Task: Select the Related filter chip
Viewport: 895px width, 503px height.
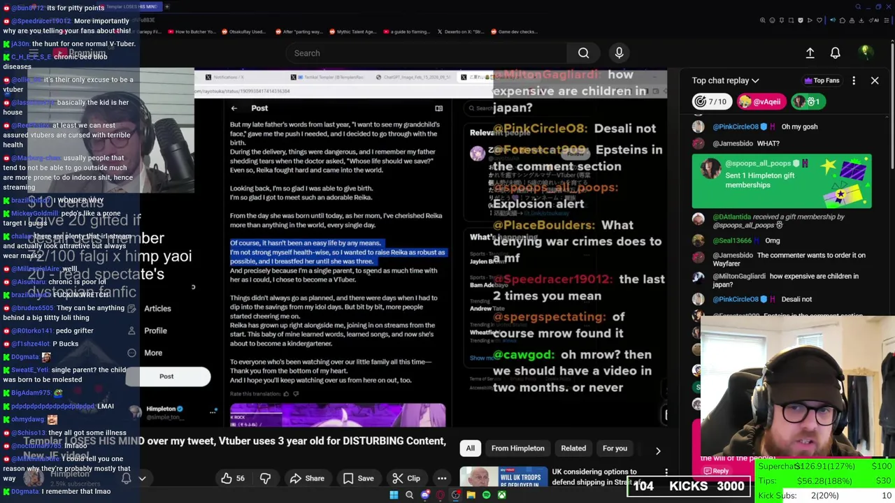Action: [573, 449]
